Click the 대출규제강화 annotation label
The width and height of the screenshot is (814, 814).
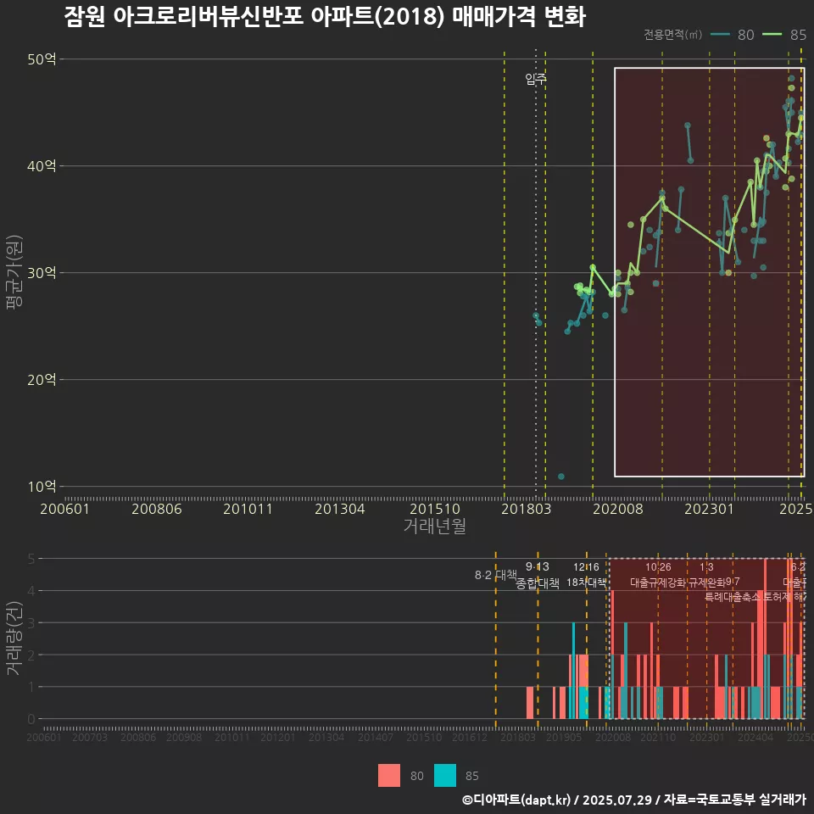[658, 583]
